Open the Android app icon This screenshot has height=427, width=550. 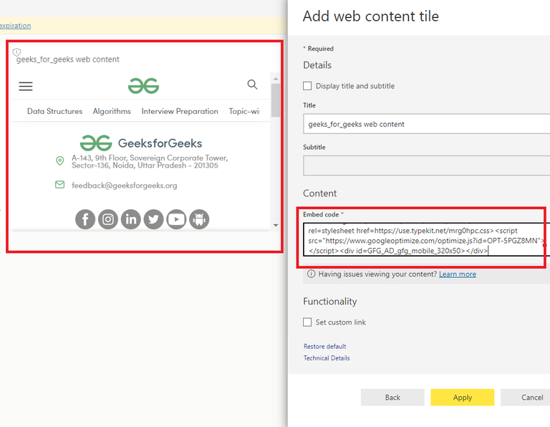click(199, 219)
